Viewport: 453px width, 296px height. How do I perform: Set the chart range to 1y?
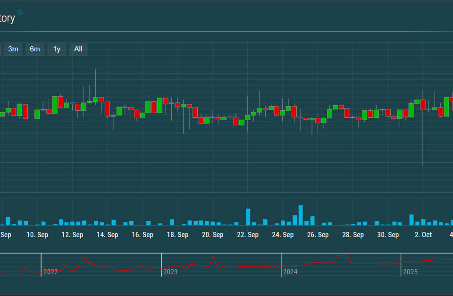coord(57,49)
